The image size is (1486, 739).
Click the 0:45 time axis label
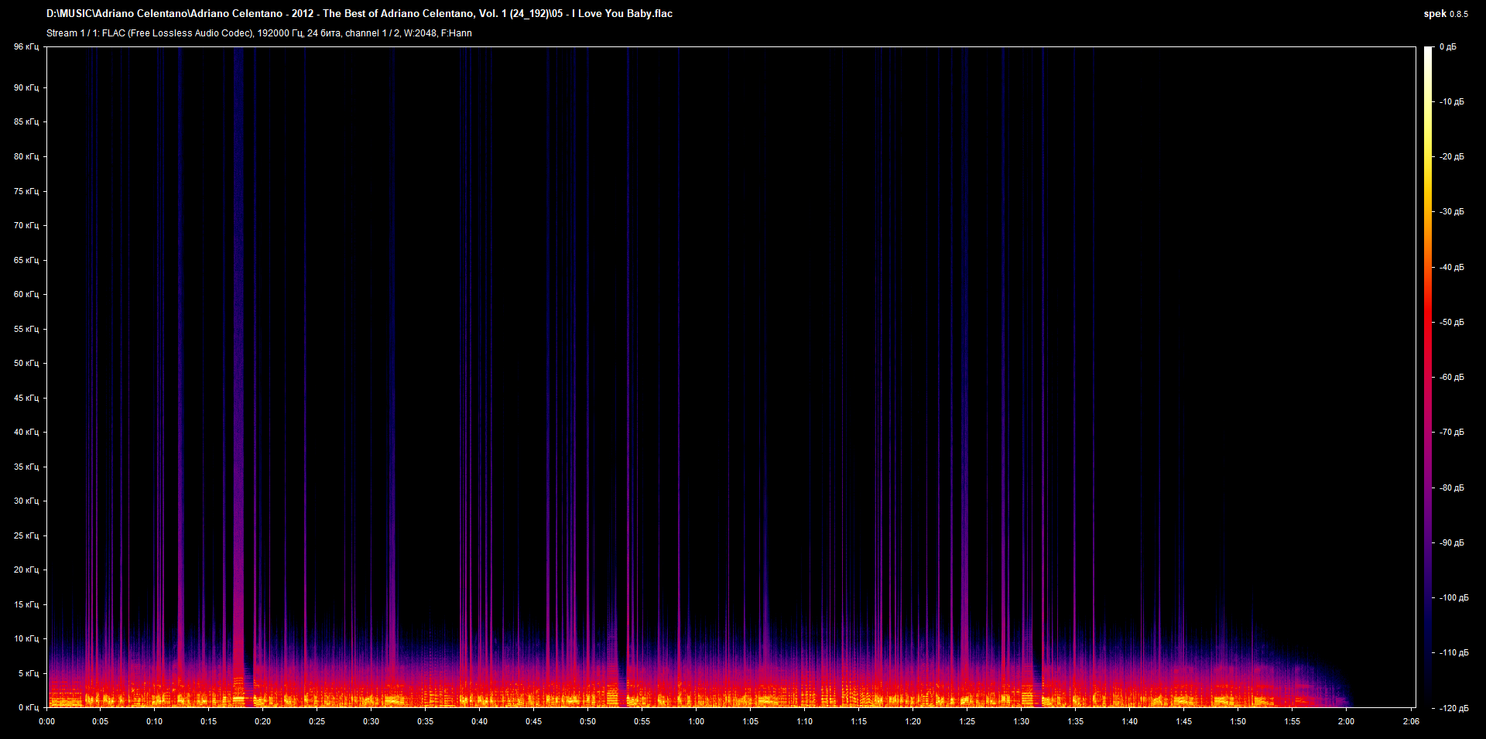(x=534, y=721)
